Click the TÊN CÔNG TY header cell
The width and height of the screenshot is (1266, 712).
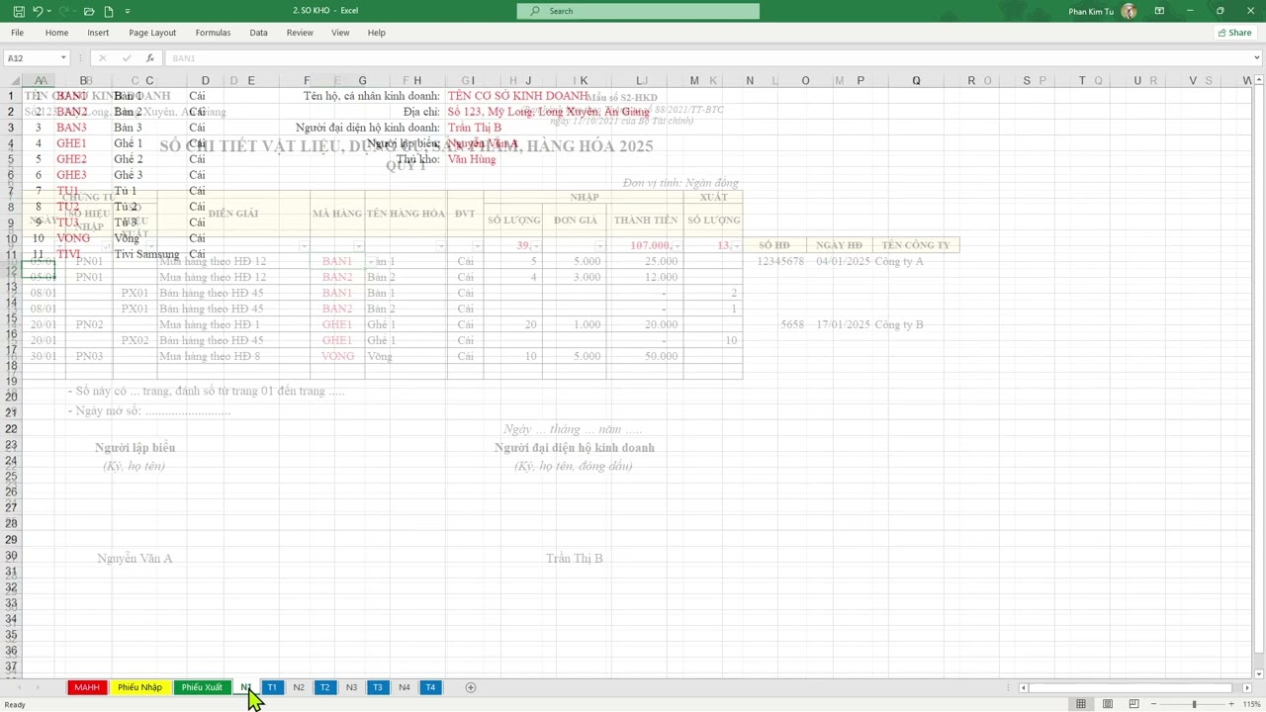pyautogui.click(x=916, y=245)
